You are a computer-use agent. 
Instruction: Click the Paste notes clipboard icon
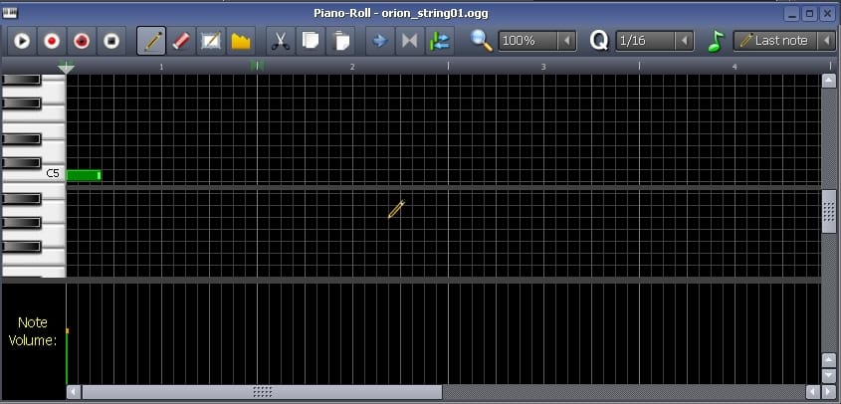pos(340,41)
